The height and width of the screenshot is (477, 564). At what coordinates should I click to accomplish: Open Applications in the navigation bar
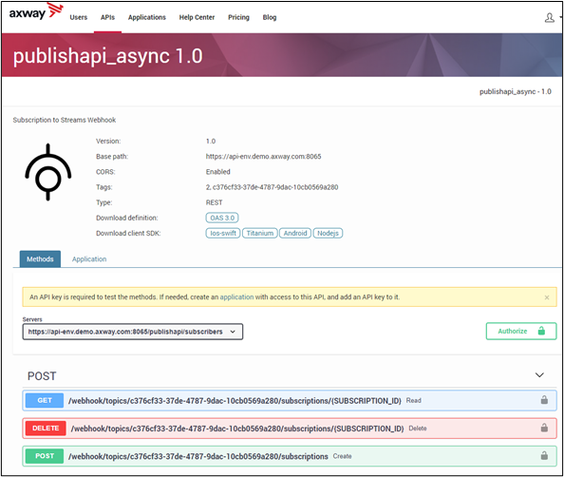147,17
